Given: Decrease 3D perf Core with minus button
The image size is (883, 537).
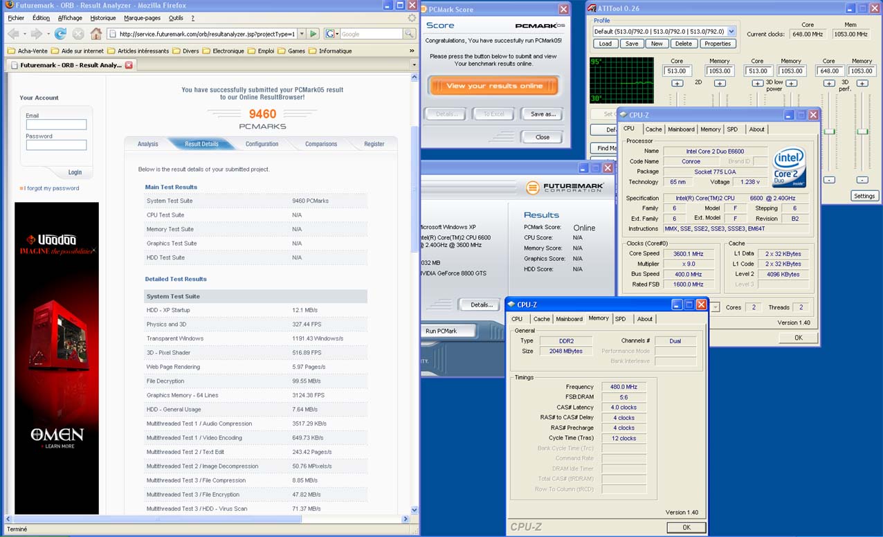Looking at the screenshot, I should (829, 180).
